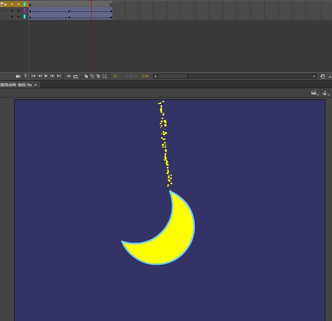Enable onion skin outlines button
Viewport: 332px width, 321px height.
(x=92, y=76)
